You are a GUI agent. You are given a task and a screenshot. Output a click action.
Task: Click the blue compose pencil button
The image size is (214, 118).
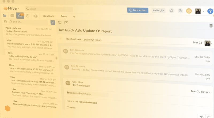[x=53, y=22]
